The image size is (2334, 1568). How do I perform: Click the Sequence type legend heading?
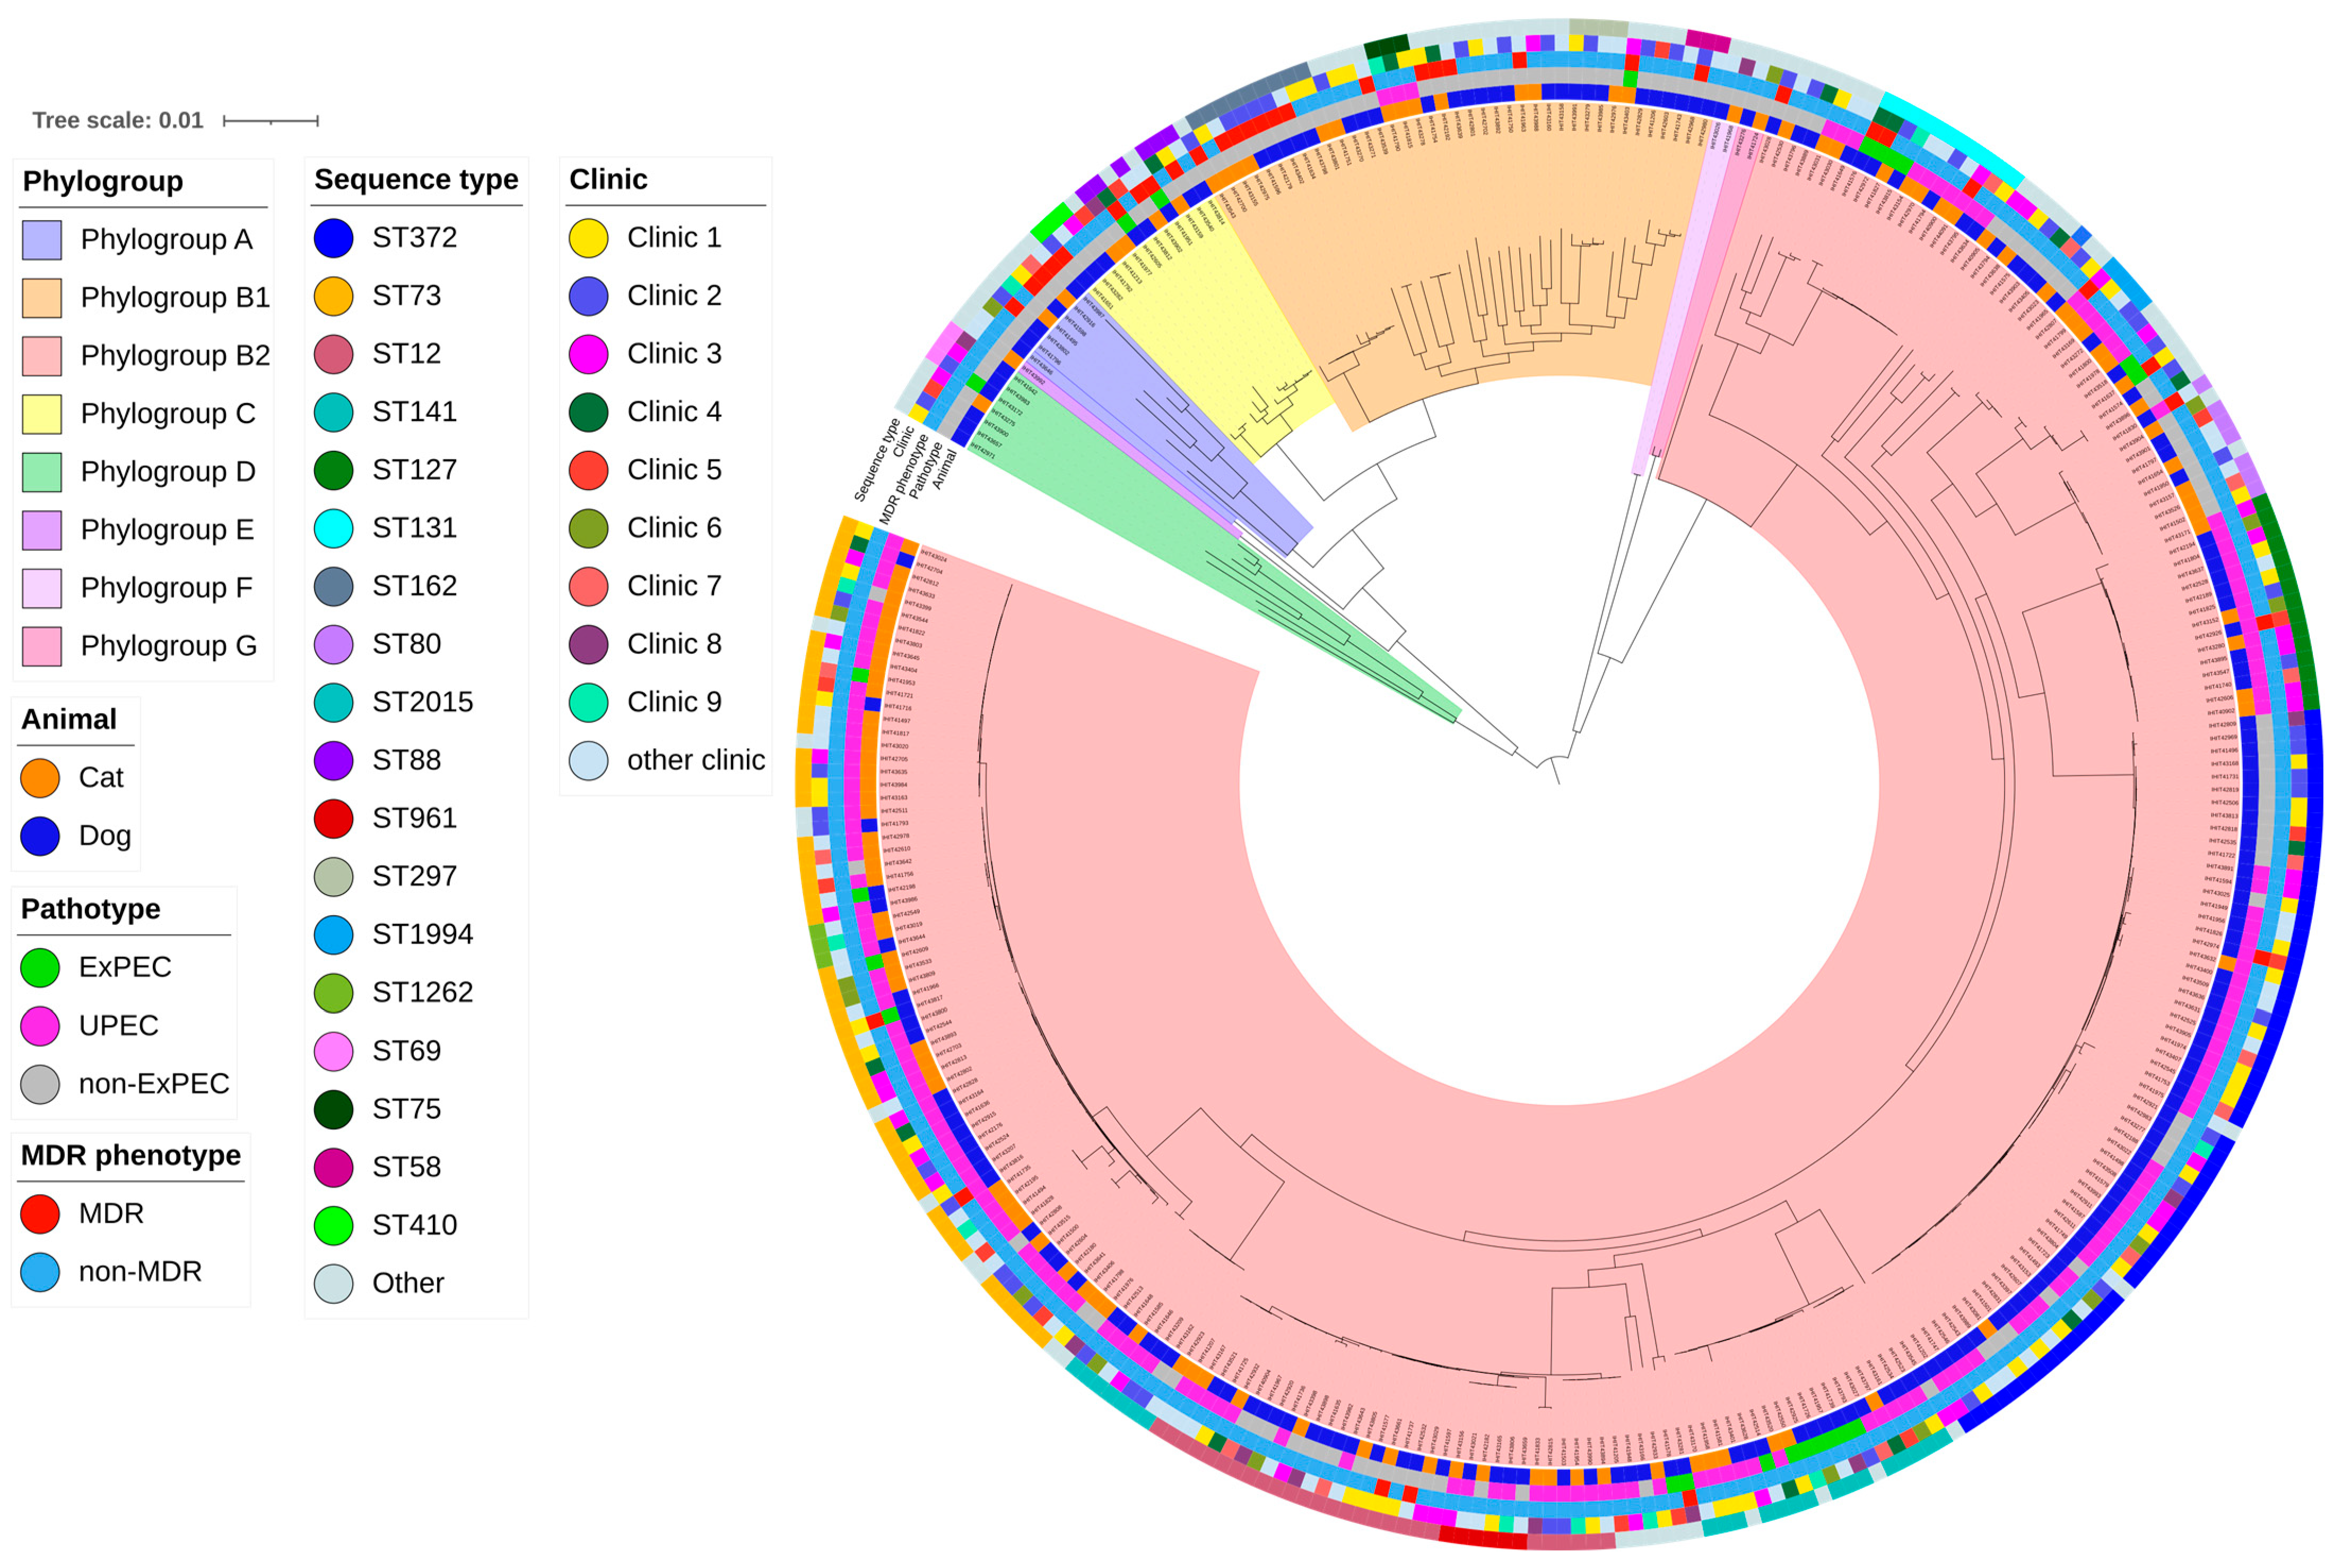[x=416, y=180]
